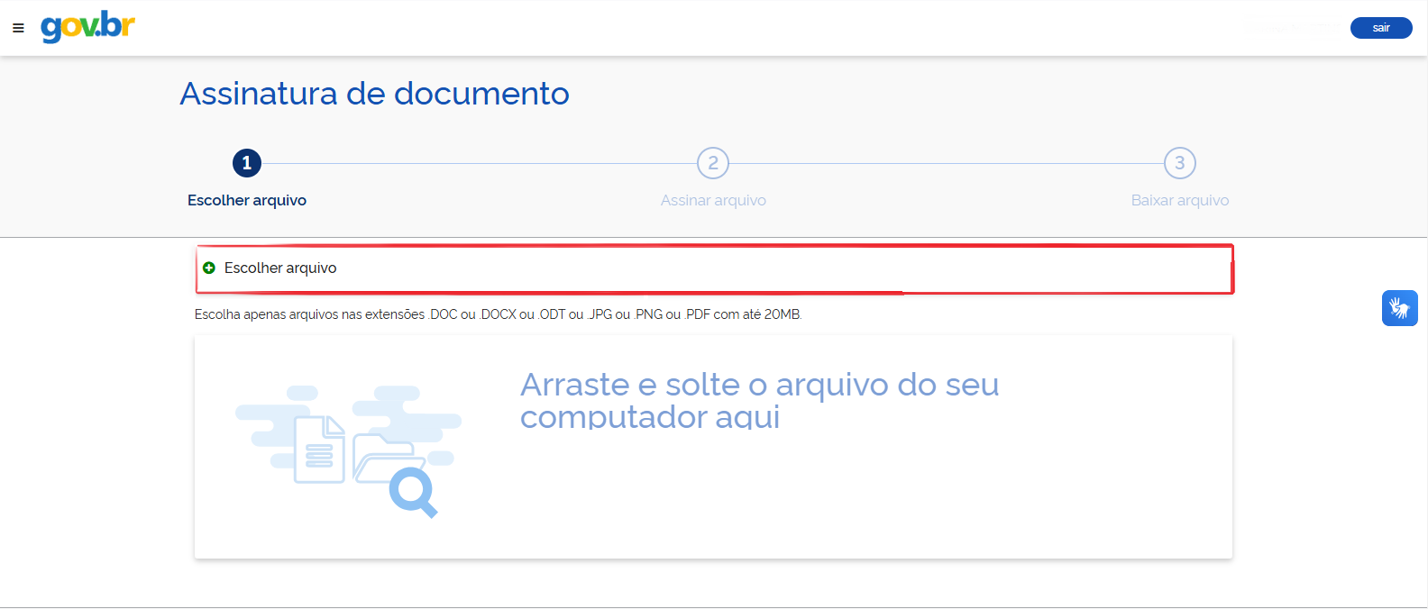Click the 'Assinatura de documento' page heading
This screenshot has width=1428, height=609.
pyautogui.click(x=374, y=94)
